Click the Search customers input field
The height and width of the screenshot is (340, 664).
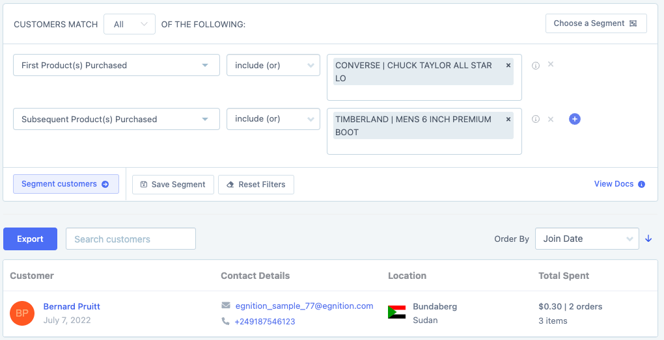[131, 239]
